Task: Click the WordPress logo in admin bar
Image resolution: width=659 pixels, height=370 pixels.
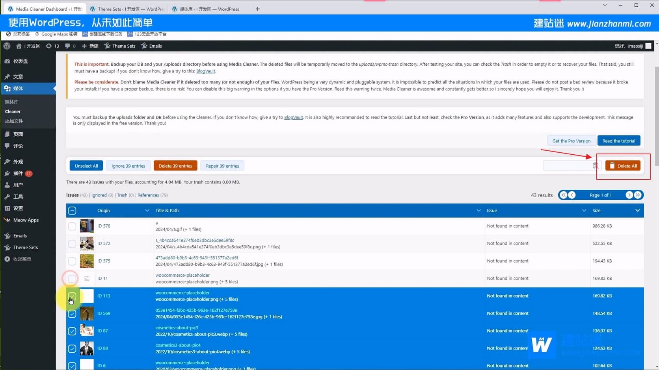Action: pyautogui.click(x=7, y=46)
